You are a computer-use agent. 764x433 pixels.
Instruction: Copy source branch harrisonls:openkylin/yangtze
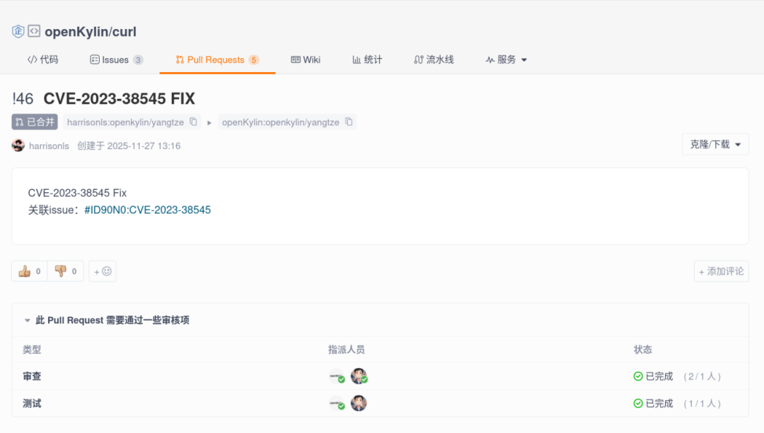point(193,122)
